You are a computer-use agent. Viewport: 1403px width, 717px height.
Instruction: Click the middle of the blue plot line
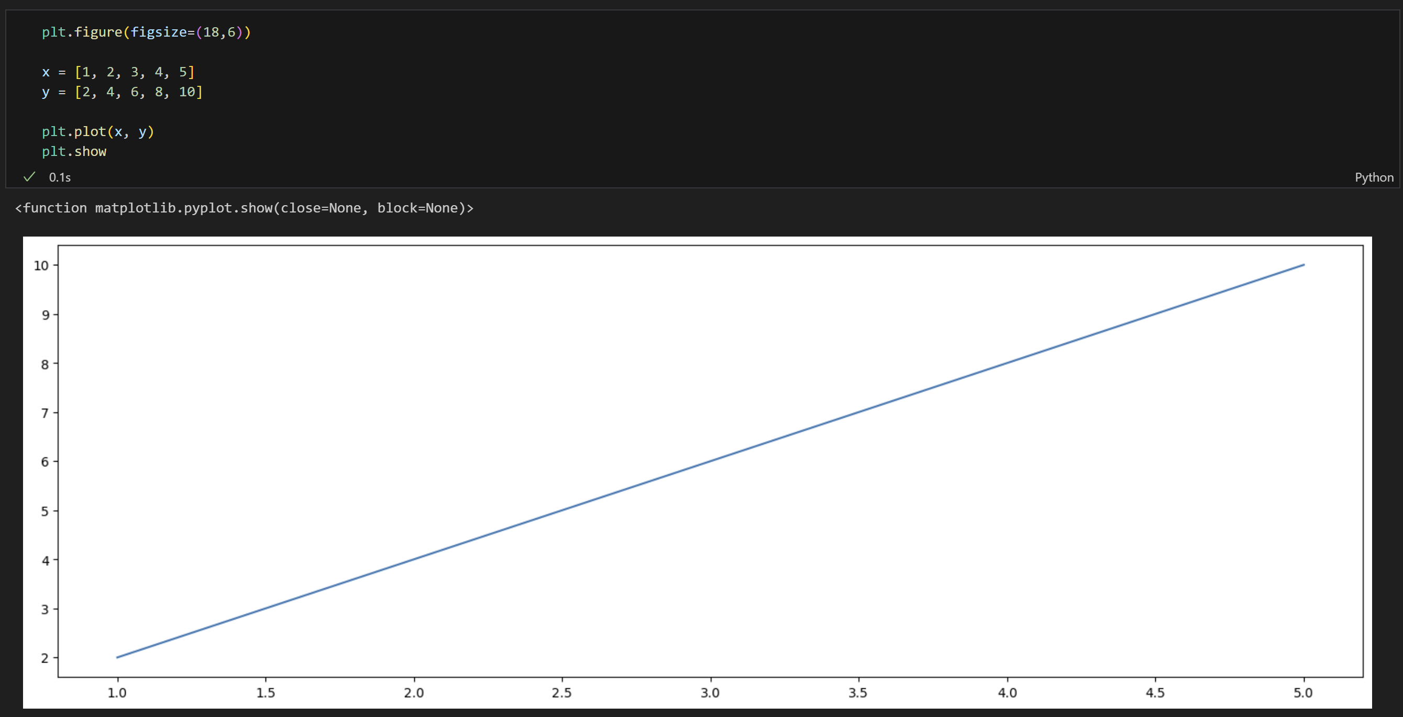pyautogui.click(x=710, y=461)
